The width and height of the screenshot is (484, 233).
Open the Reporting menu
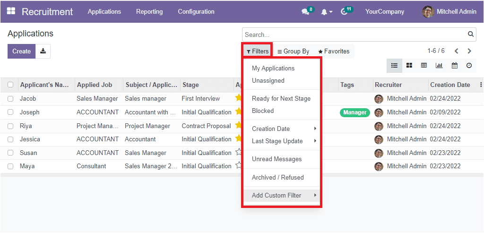pos(149,11)
